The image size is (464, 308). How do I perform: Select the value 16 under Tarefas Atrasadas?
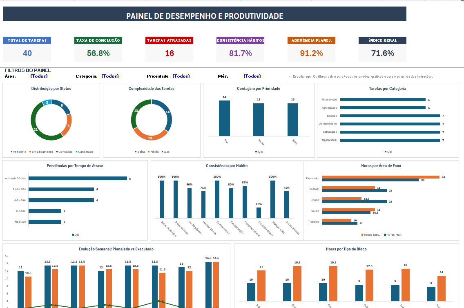coord(169,53)
